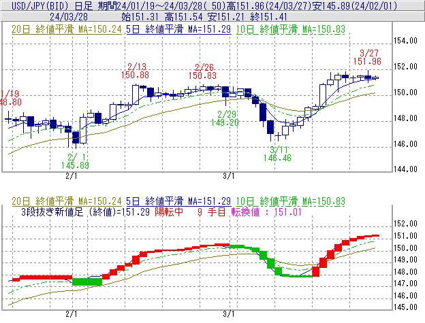Click the 安151.21 daily low value

[x=226, y=17]
